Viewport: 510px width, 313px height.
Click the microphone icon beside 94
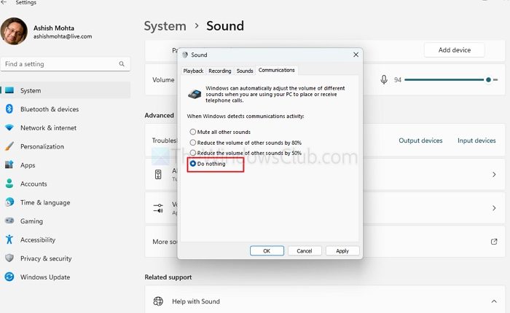pos(384,79)
